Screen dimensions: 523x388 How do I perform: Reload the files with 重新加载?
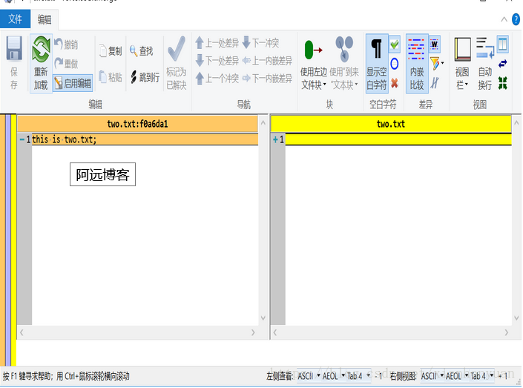pyautogui.click(x=41, y=64)
